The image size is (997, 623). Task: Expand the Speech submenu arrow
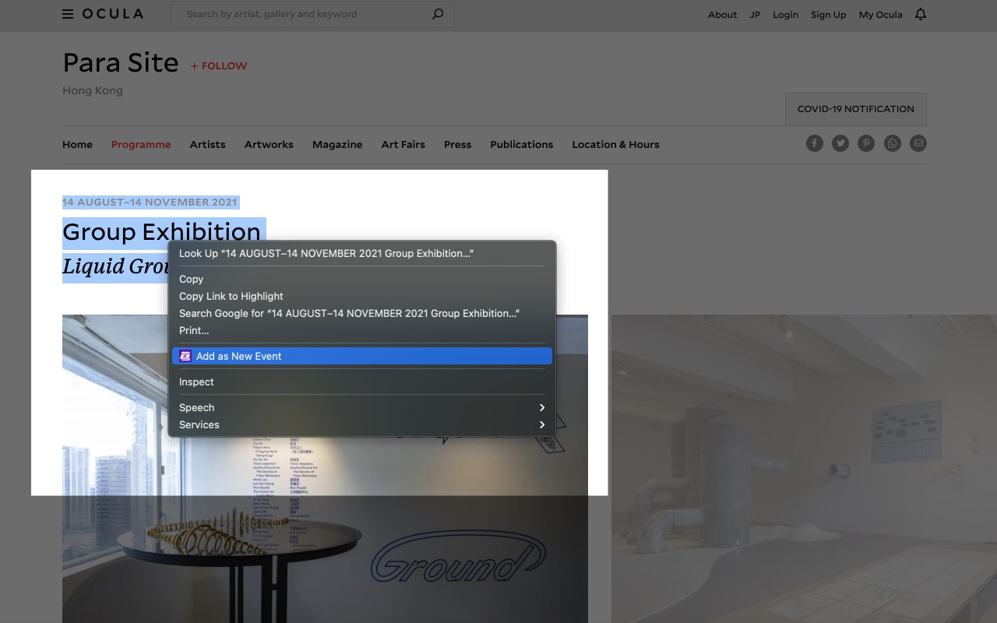point(542,407)
